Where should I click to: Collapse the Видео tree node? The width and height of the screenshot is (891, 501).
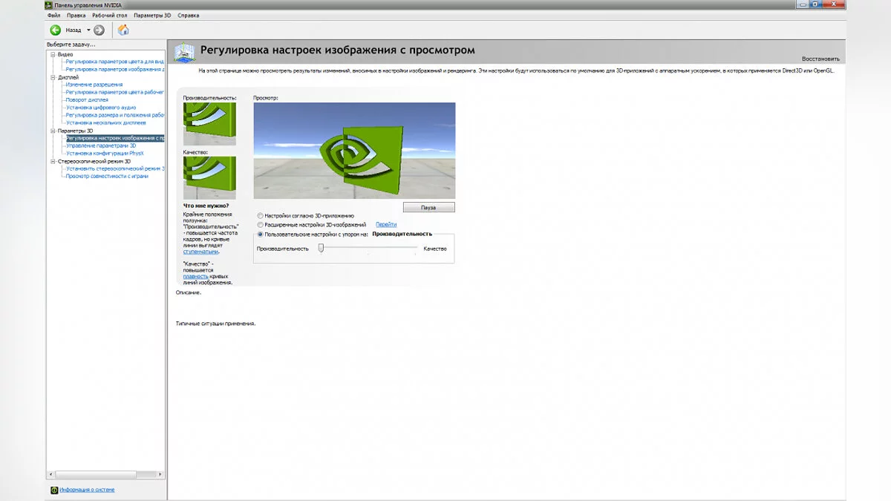(x=53, y=54)
